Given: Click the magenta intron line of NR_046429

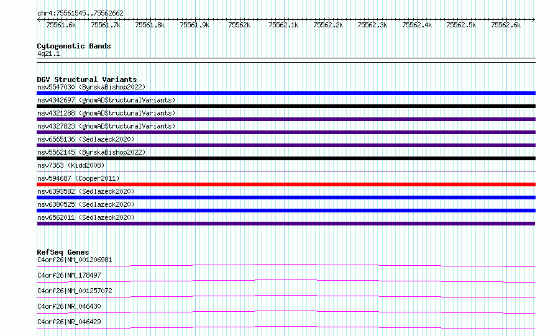Looking at the screenshot, I should tap(286, 327).
